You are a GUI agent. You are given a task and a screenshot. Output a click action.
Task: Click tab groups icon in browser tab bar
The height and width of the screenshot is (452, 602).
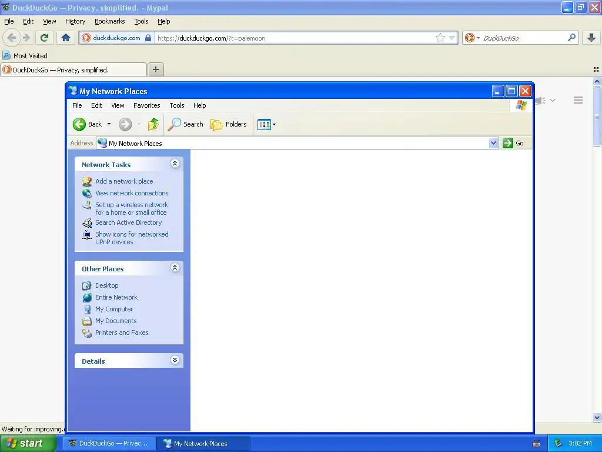coord(596,69)
